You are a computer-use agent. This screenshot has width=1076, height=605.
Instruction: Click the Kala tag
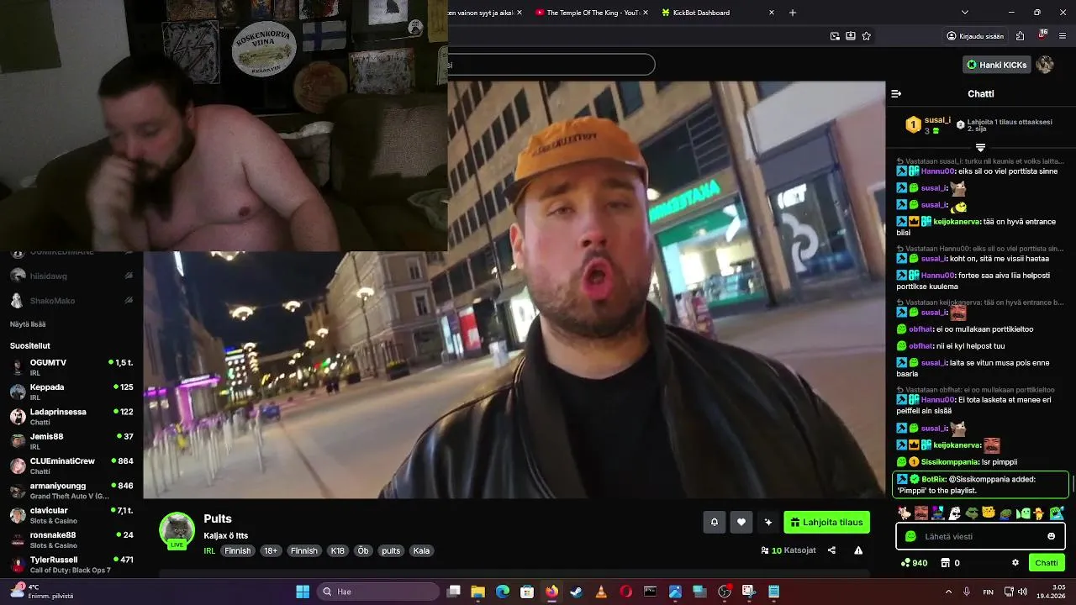click(x=422, y=551)
